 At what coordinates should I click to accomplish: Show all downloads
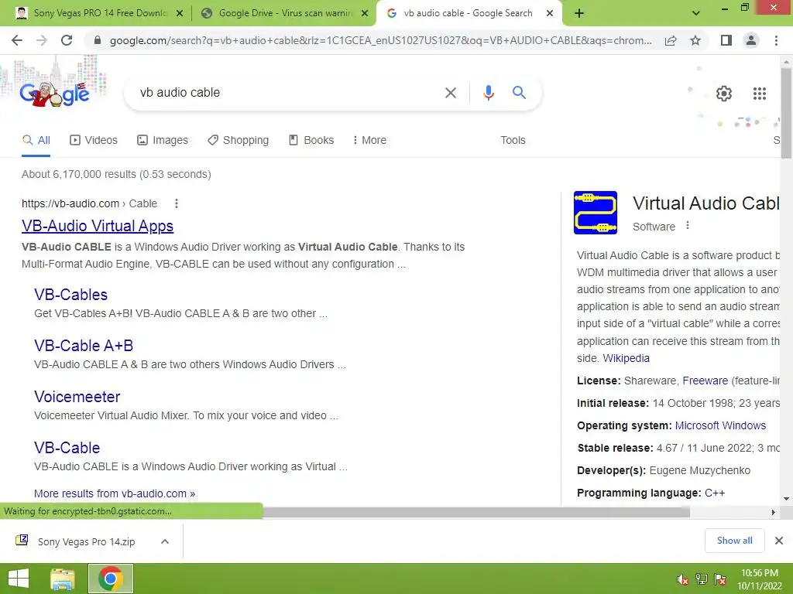(734, 541)
